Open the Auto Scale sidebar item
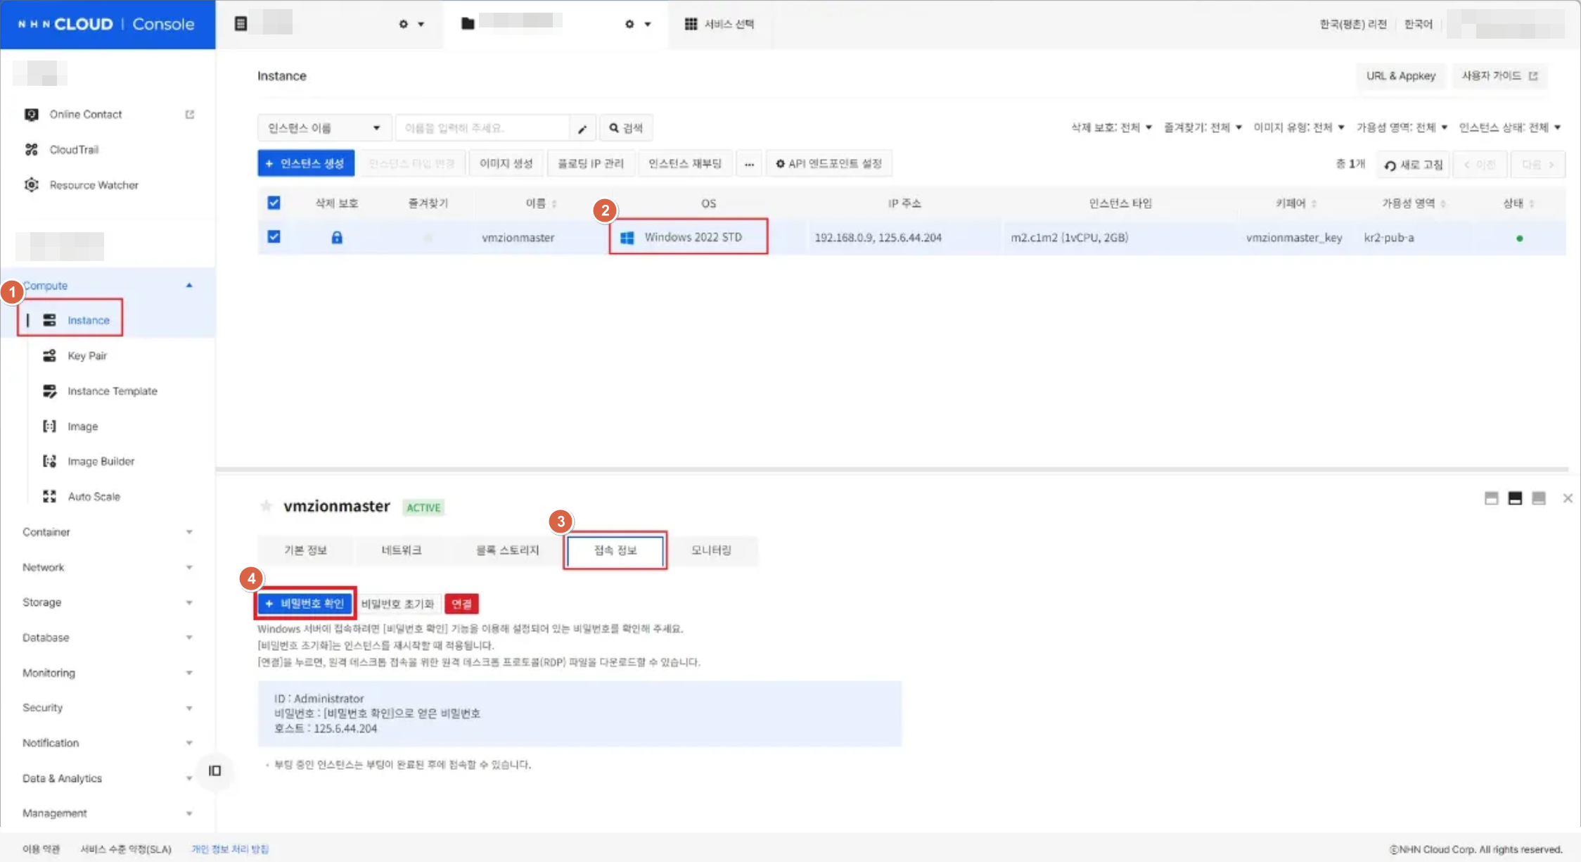The width and height of the screenshot is (1581, 862). tap(94, 496)
